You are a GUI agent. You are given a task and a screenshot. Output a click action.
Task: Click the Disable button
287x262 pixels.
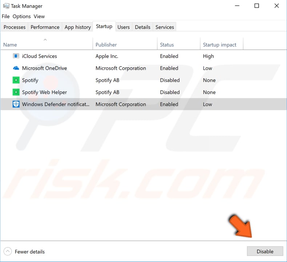pyautogui.click(x=265, y=251)
